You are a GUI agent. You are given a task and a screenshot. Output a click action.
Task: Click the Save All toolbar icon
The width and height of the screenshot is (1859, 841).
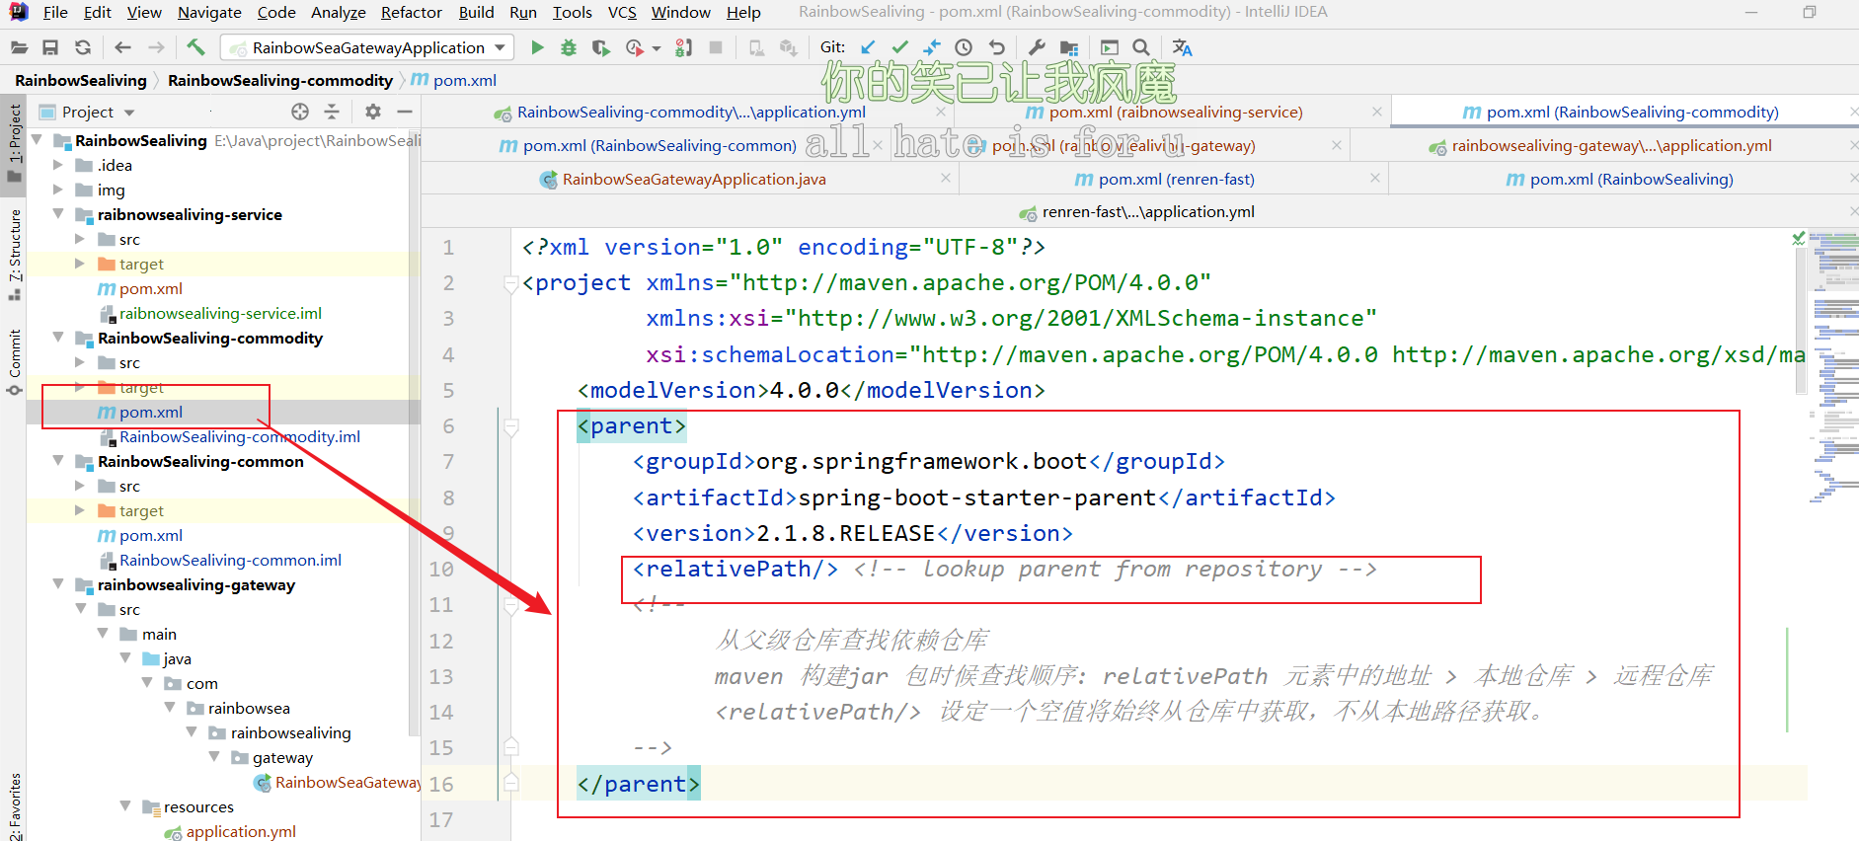click(x=50, y=47)
